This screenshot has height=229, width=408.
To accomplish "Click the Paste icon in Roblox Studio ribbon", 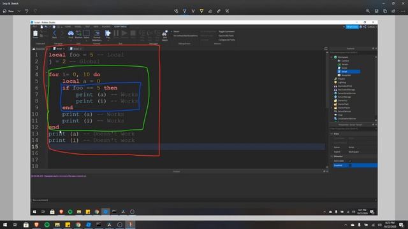I will tap(36, 34).
